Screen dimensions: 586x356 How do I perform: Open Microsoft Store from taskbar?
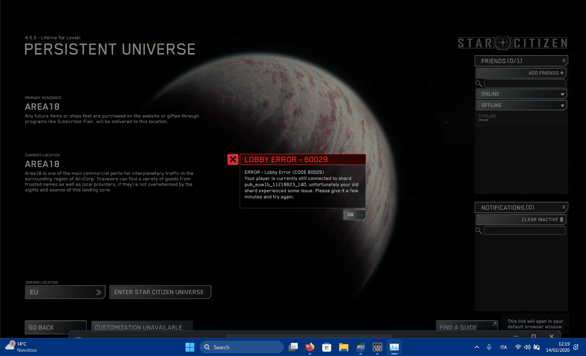point(327,347)
